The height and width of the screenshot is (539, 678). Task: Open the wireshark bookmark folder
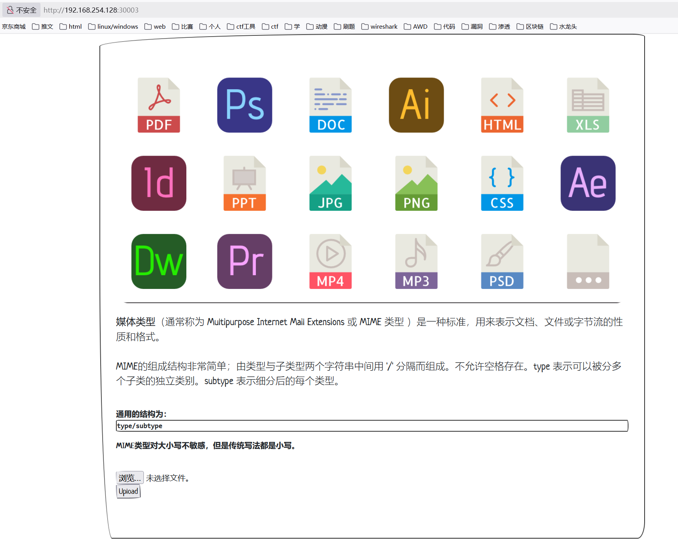click(379, 26)
